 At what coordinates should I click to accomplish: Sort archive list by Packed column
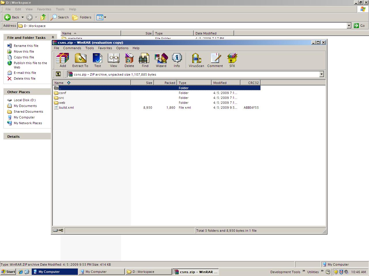click(165, 83)
